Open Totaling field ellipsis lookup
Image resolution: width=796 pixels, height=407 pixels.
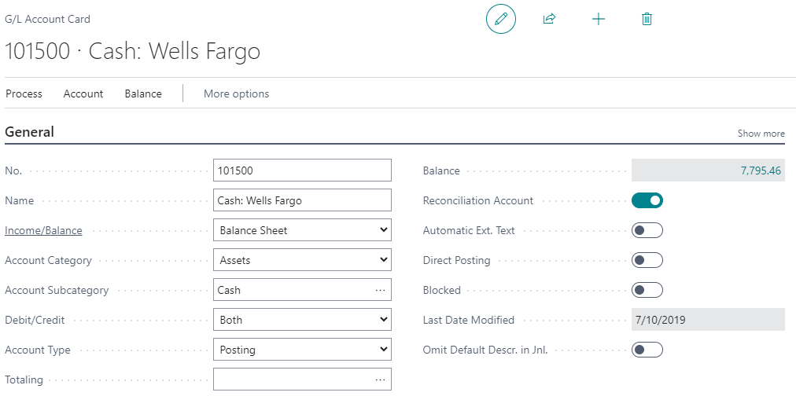[381, 379]
